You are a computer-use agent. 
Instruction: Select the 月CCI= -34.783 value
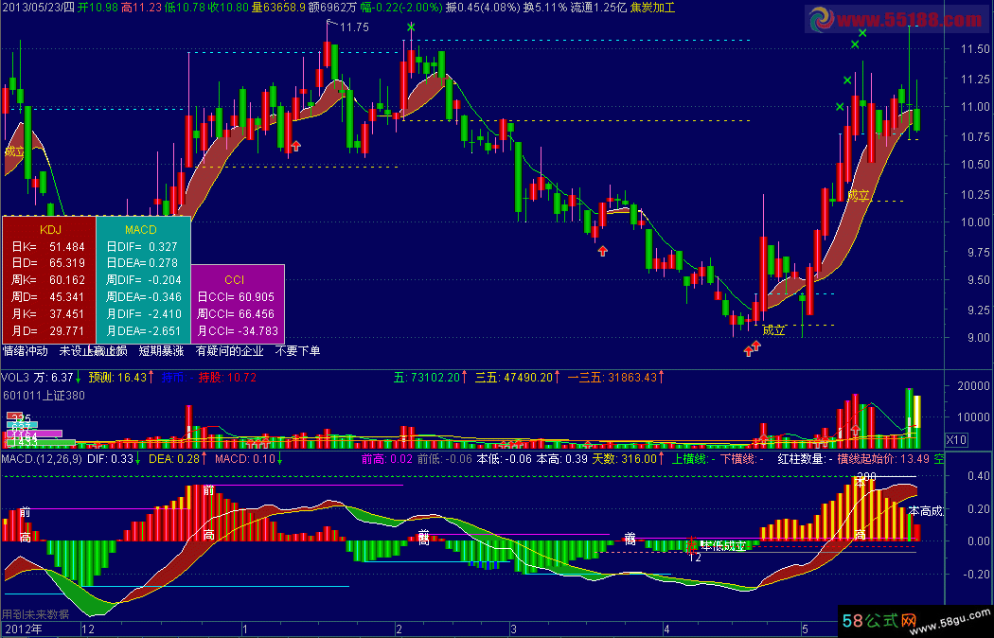tap(238, 330)
